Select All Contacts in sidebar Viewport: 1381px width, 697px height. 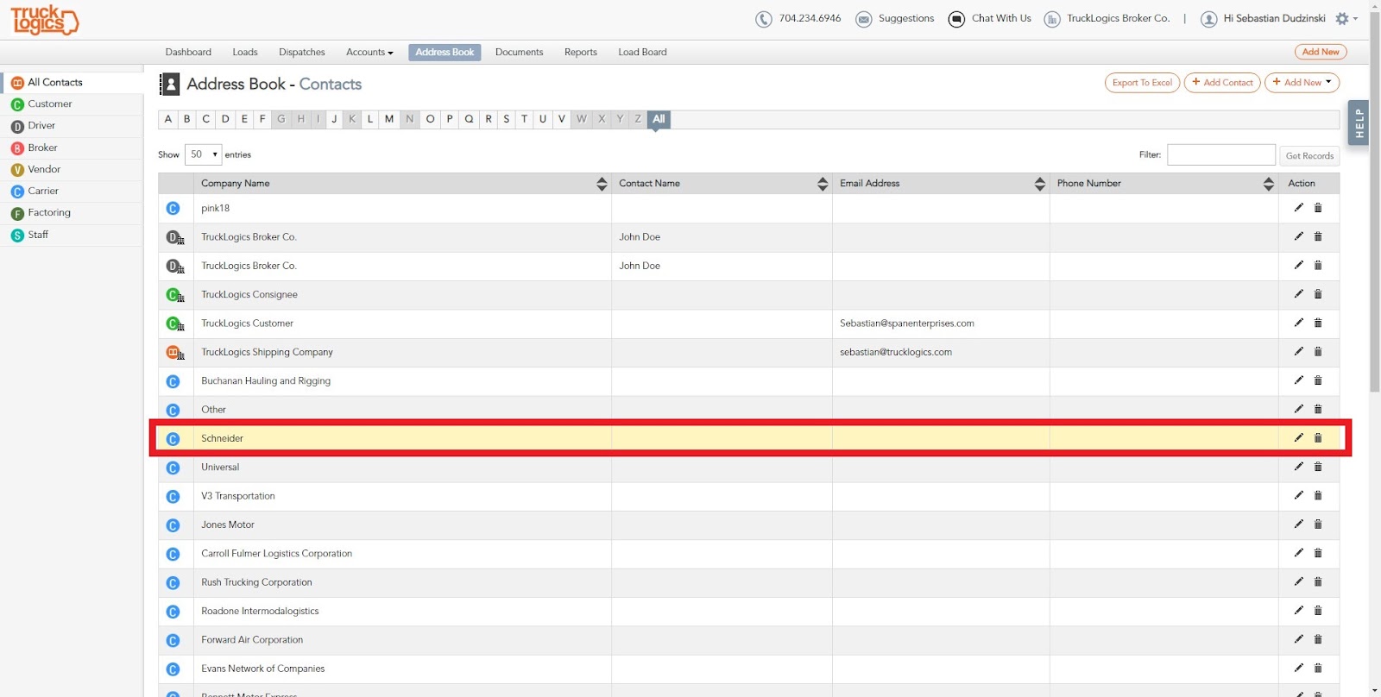click(73, 83)
